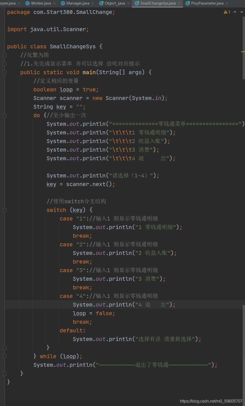Click the key = scanner.next() line
Image resolution: width=245 pixels, height=406 pixels.
81,184
